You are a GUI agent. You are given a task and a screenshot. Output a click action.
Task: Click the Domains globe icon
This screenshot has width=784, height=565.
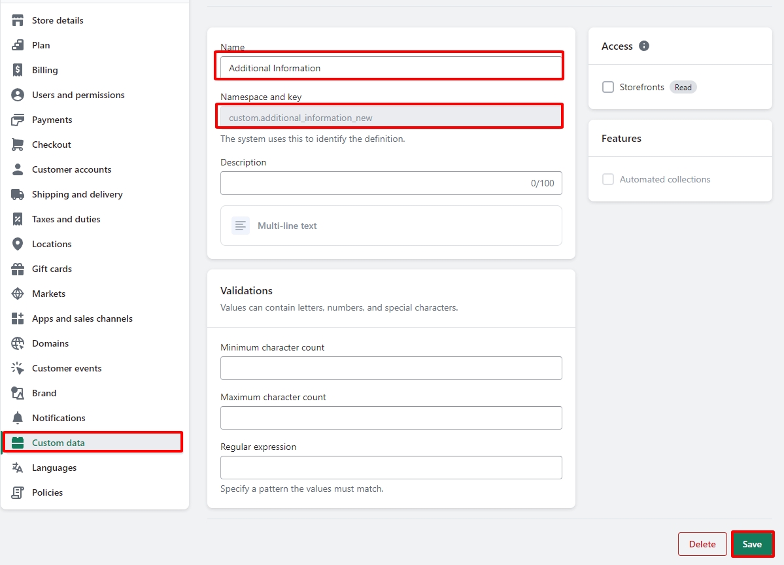coord(18,343)
